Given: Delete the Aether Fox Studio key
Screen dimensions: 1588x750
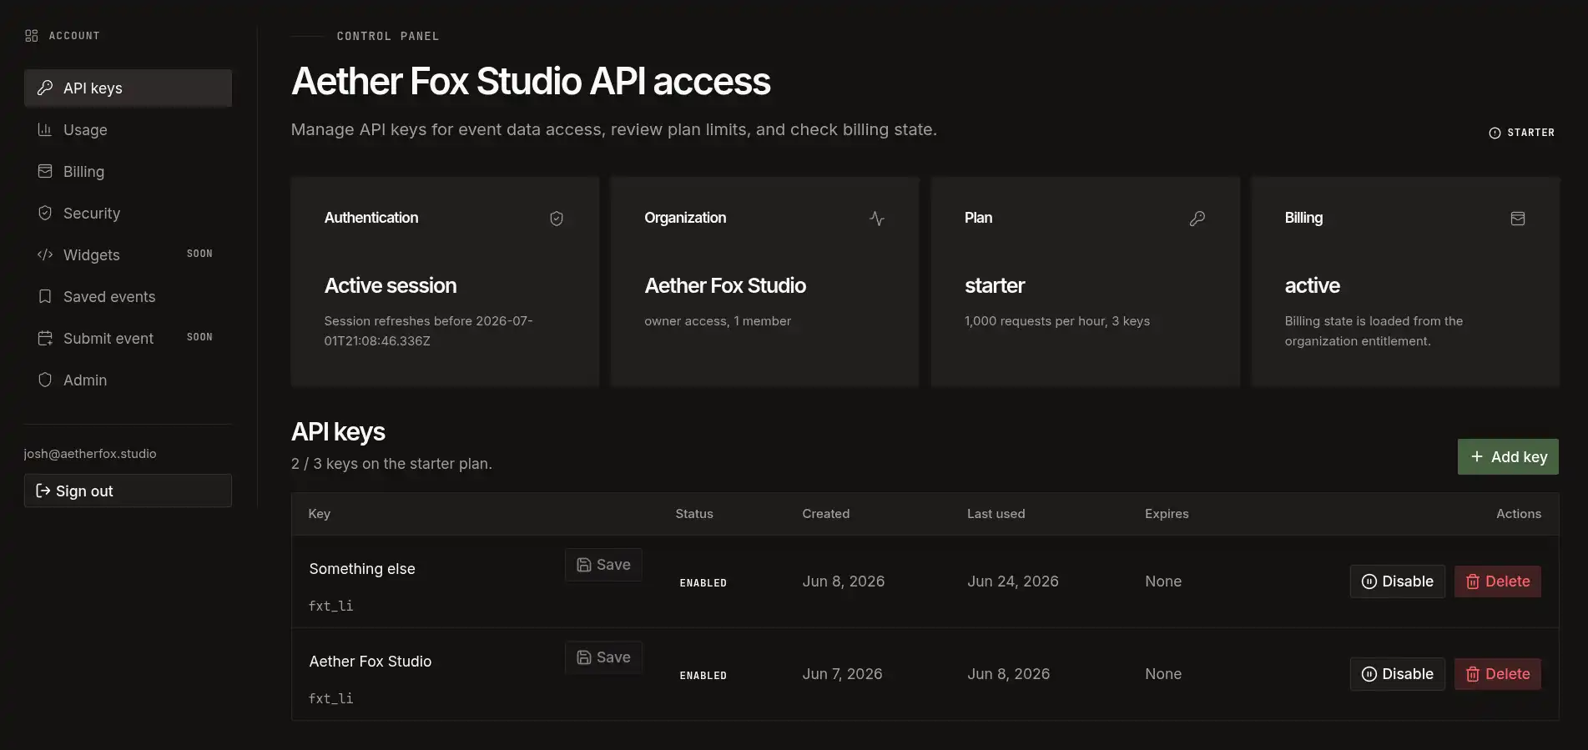Looking at the screenshot, I should [x=1498, y=674].
